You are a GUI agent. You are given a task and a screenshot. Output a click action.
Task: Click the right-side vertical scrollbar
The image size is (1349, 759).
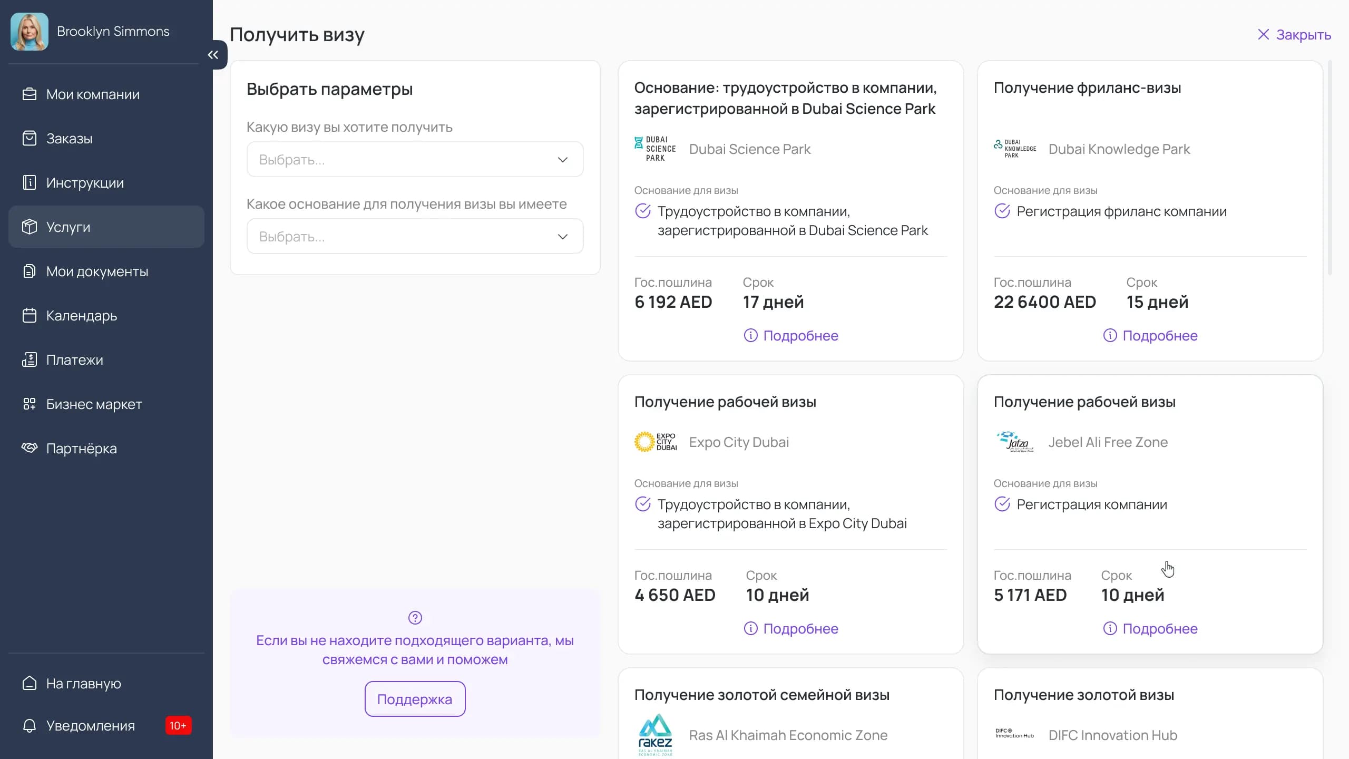1330,169
